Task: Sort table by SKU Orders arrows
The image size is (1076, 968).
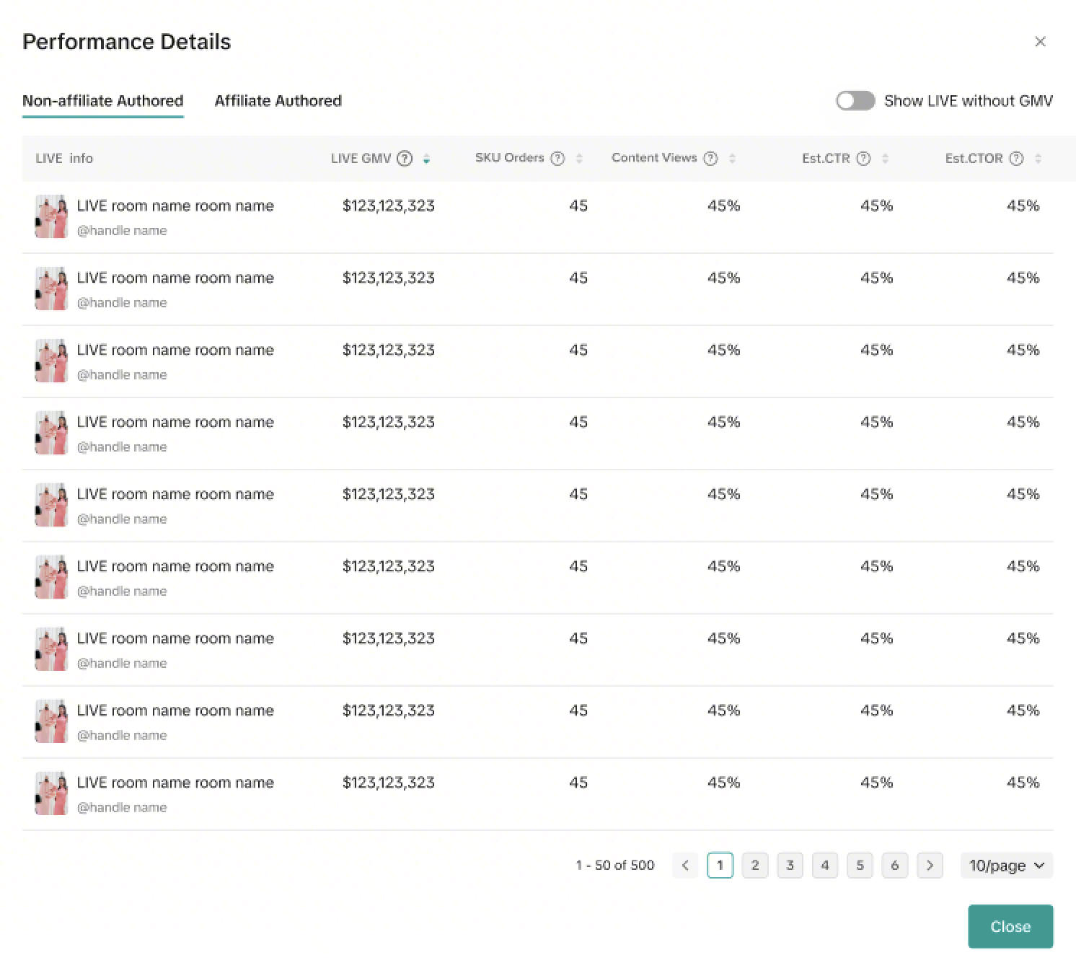Action: pyautogui.click(x=579, y=159)
